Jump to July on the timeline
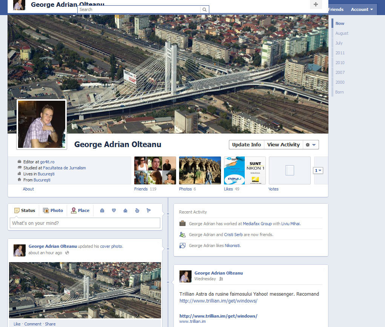385x327 pixels. click(x=339, y=43)
